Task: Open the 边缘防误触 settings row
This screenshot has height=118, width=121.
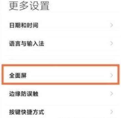Action: click(60, 94)
